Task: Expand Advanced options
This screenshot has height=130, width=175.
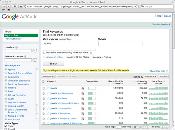Action: [x=55, y=57]
